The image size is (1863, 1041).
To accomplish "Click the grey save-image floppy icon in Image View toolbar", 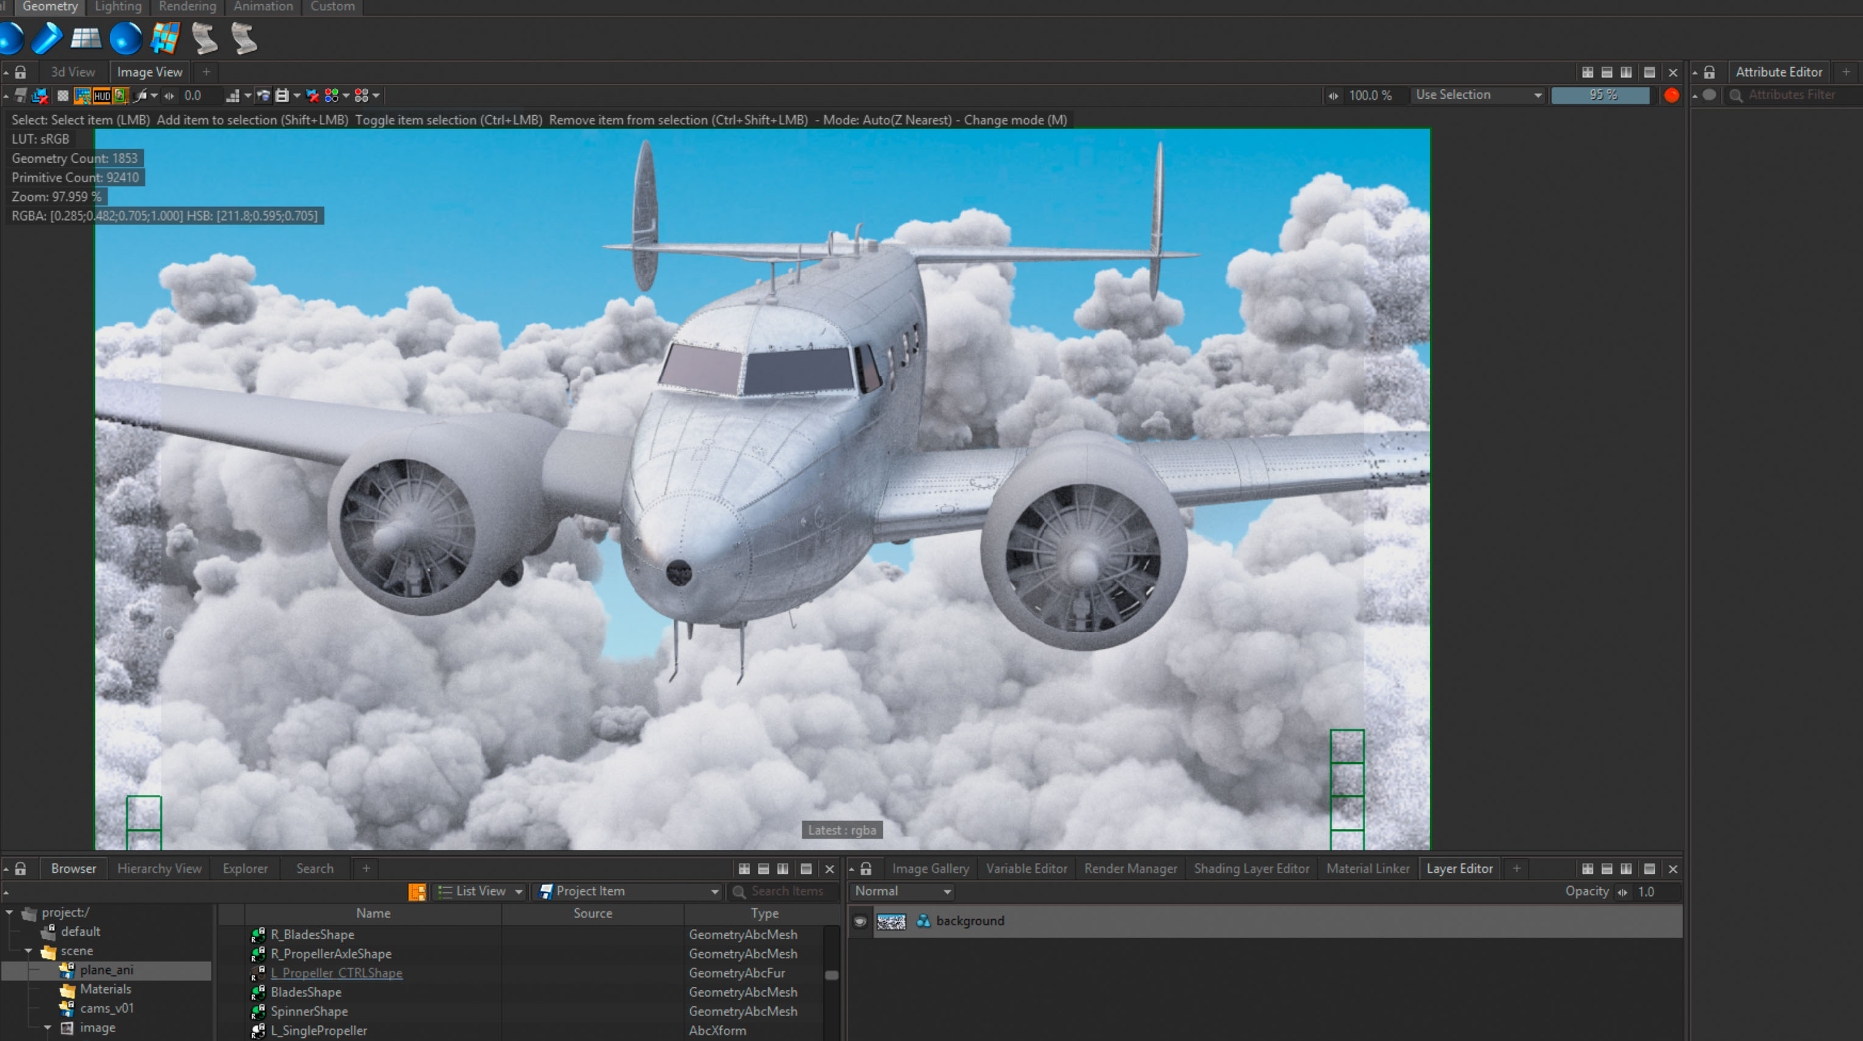I will pyautogui.click(x=20, y=96).
